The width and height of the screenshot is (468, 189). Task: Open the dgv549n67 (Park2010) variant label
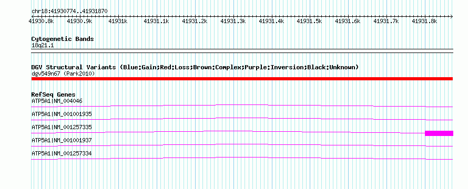[63, 73]
